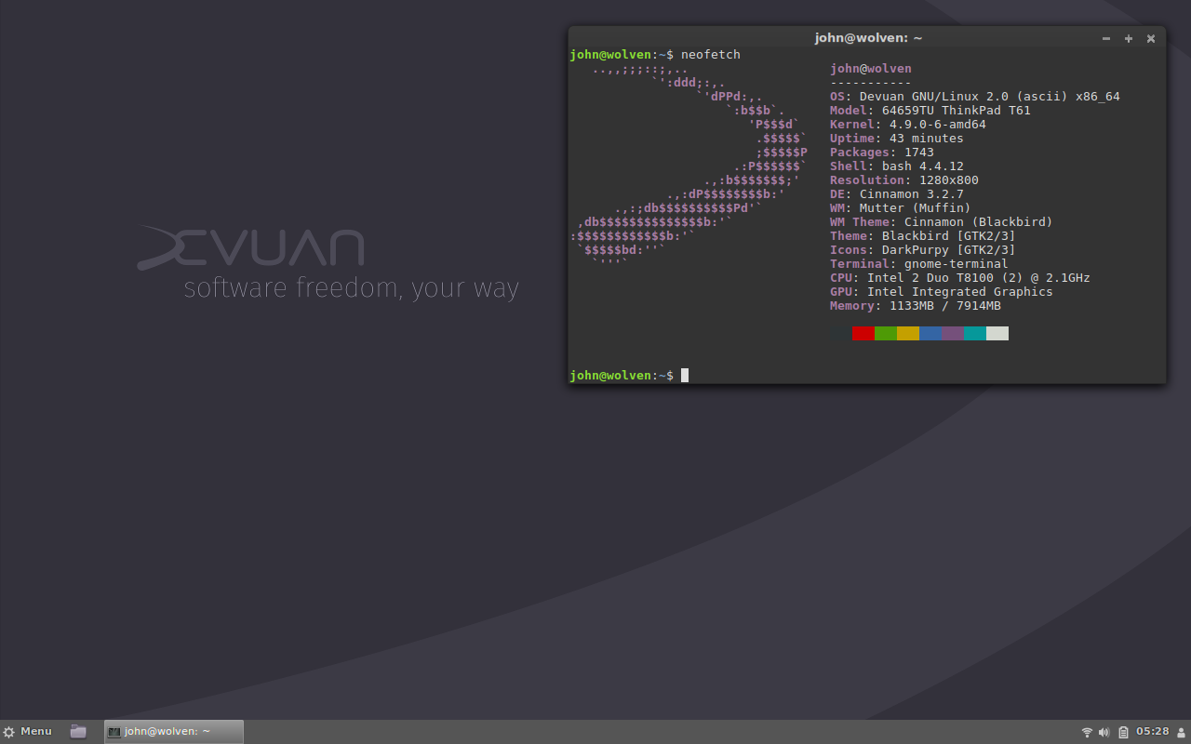Close the john@wolven terminal window

point(1151,38)
